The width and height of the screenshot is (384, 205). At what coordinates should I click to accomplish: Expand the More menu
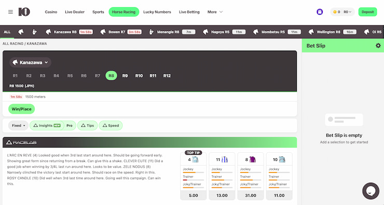coord(215,12)
